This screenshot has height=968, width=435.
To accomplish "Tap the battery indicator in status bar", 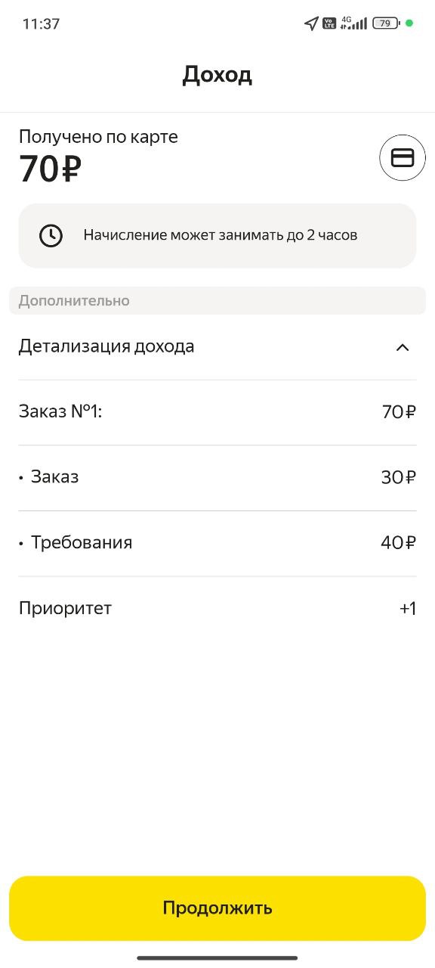I will point(386,23).
